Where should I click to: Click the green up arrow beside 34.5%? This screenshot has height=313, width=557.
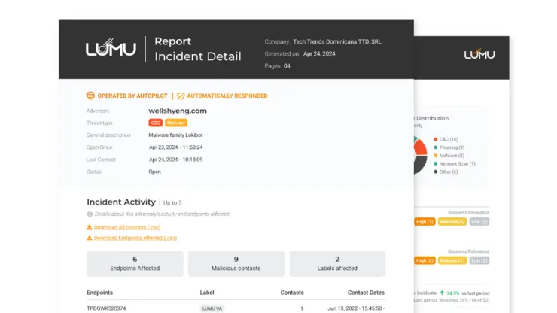click(x=440, y=292)
